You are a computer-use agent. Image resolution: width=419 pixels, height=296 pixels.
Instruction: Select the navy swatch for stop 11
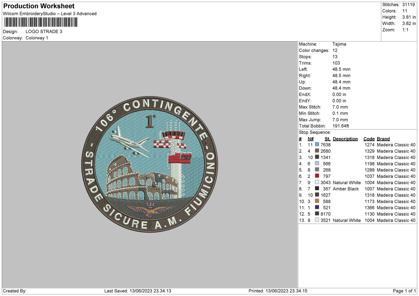317,207
